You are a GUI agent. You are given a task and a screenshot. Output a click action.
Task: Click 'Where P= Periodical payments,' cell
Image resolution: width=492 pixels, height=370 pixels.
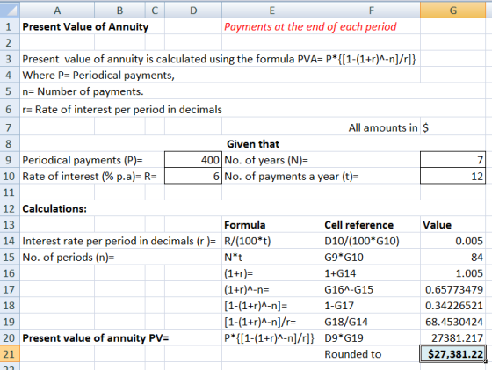(x=98, y=76)
